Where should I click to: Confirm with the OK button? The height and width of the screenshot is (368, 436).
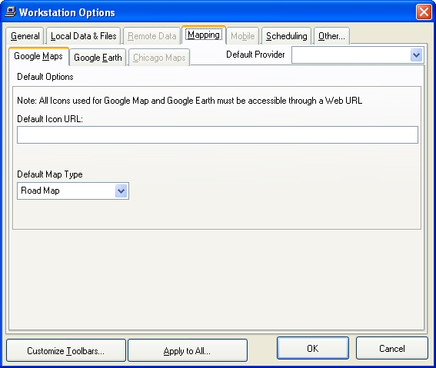click(x=313, y=348)
